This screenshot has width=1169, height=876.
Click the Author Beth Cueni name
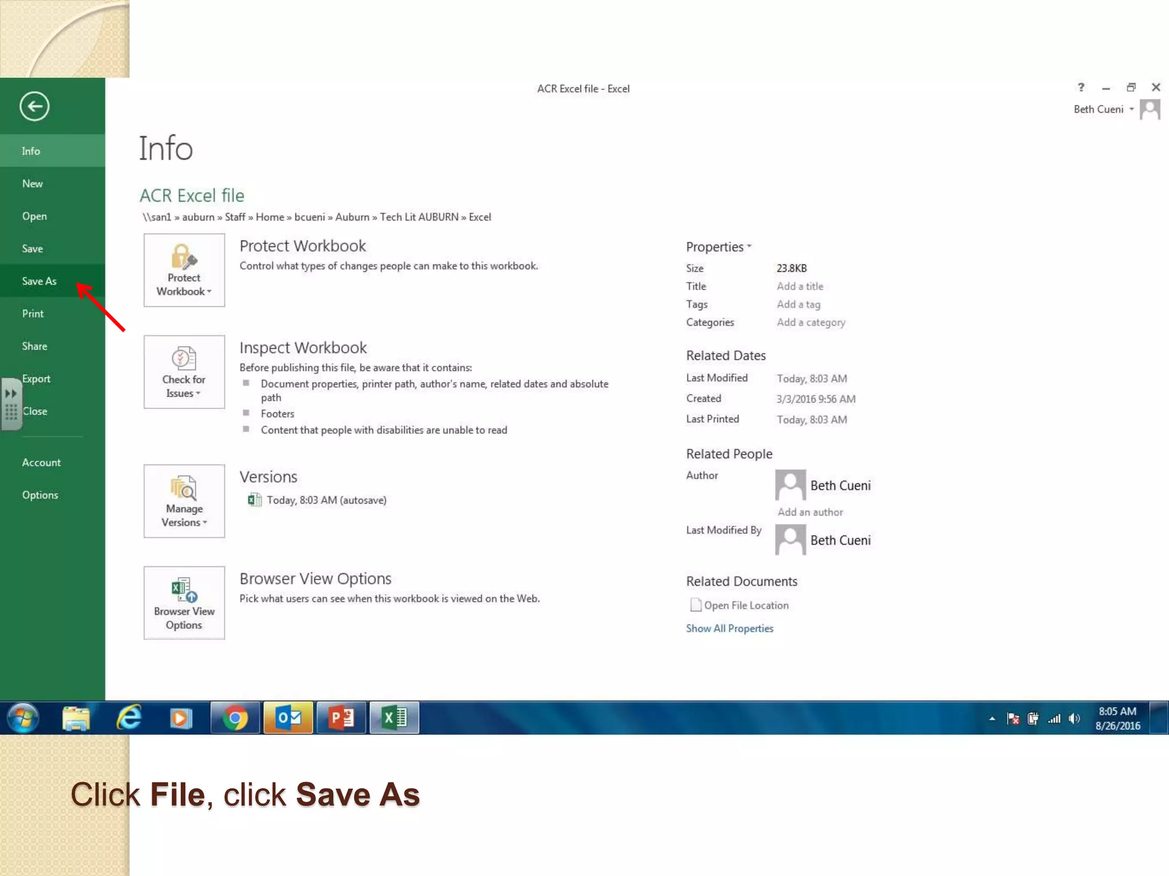(840, 485)
